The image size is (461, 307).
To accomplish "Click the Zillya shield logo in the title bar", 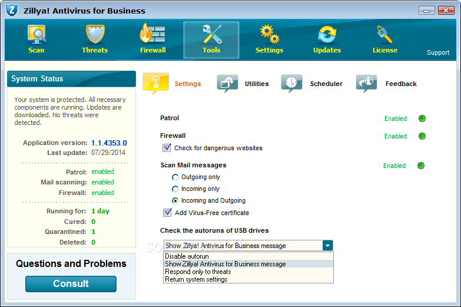I will [12, 10].
